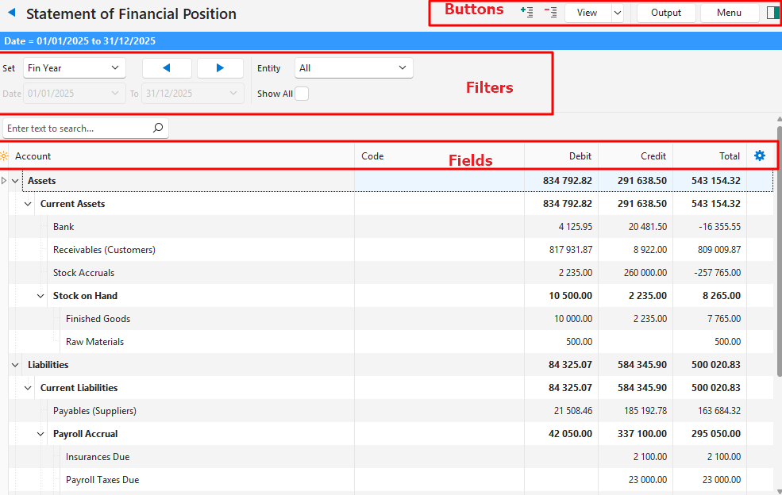Go to previous period with left arrow
782x495 pixels.
(167, 68)
